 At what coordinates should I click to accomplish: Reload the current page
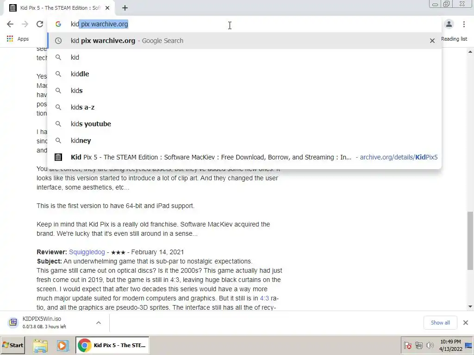pos(40,24)
